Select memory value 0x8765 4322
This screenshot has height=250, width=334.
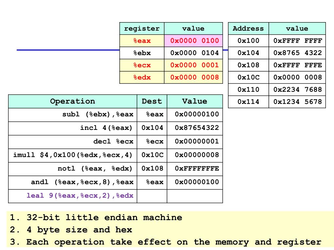click(x=297, y=53)
